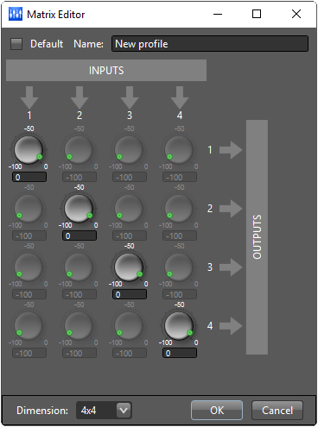
Task: Click the knob for input 3 output 3
Action: pos(129,267)
